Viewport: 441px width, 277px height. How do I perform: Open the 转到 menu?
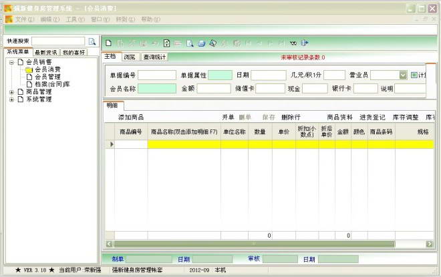(x=126, y=19)
